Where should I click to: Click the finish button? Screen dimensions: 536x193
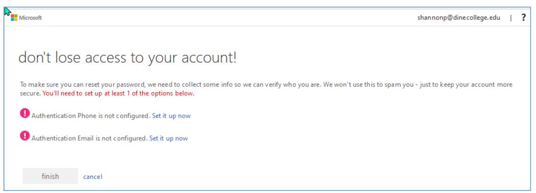[x=50, y=176]
